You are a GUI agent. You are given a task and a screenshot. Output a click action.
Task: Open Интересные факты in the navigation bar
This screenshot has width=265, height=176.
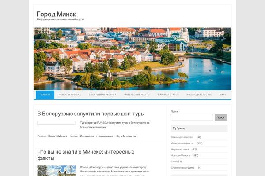137,95
